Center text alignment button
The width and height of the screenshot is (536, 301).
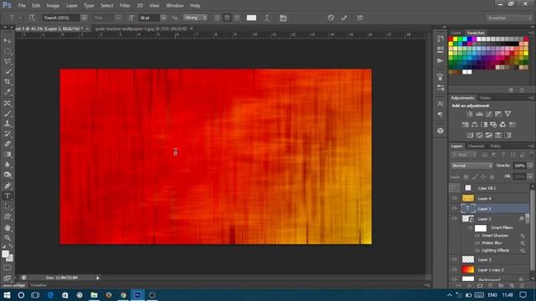(227, 18)
